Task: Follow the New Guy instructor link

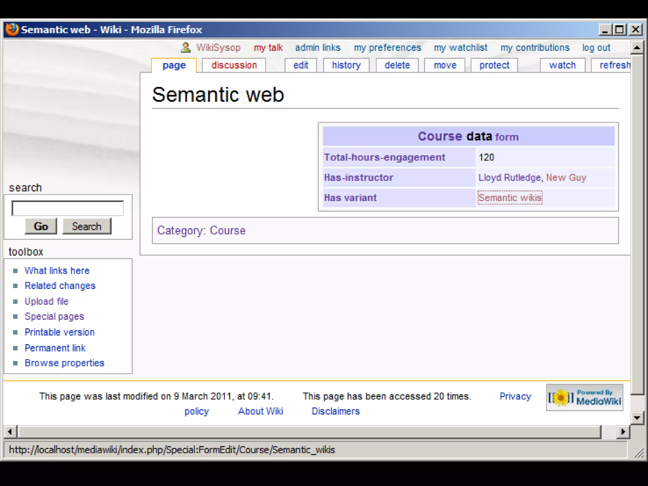Action: (566, 178)
